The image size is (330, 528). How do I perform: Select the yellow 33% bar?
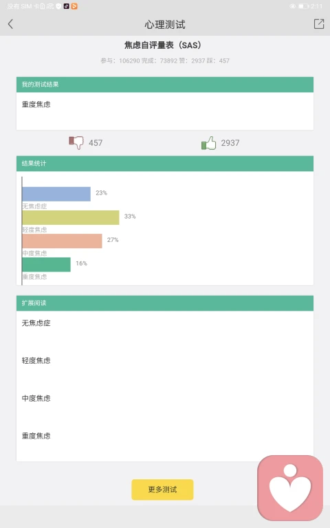click(x=71, y=217)
